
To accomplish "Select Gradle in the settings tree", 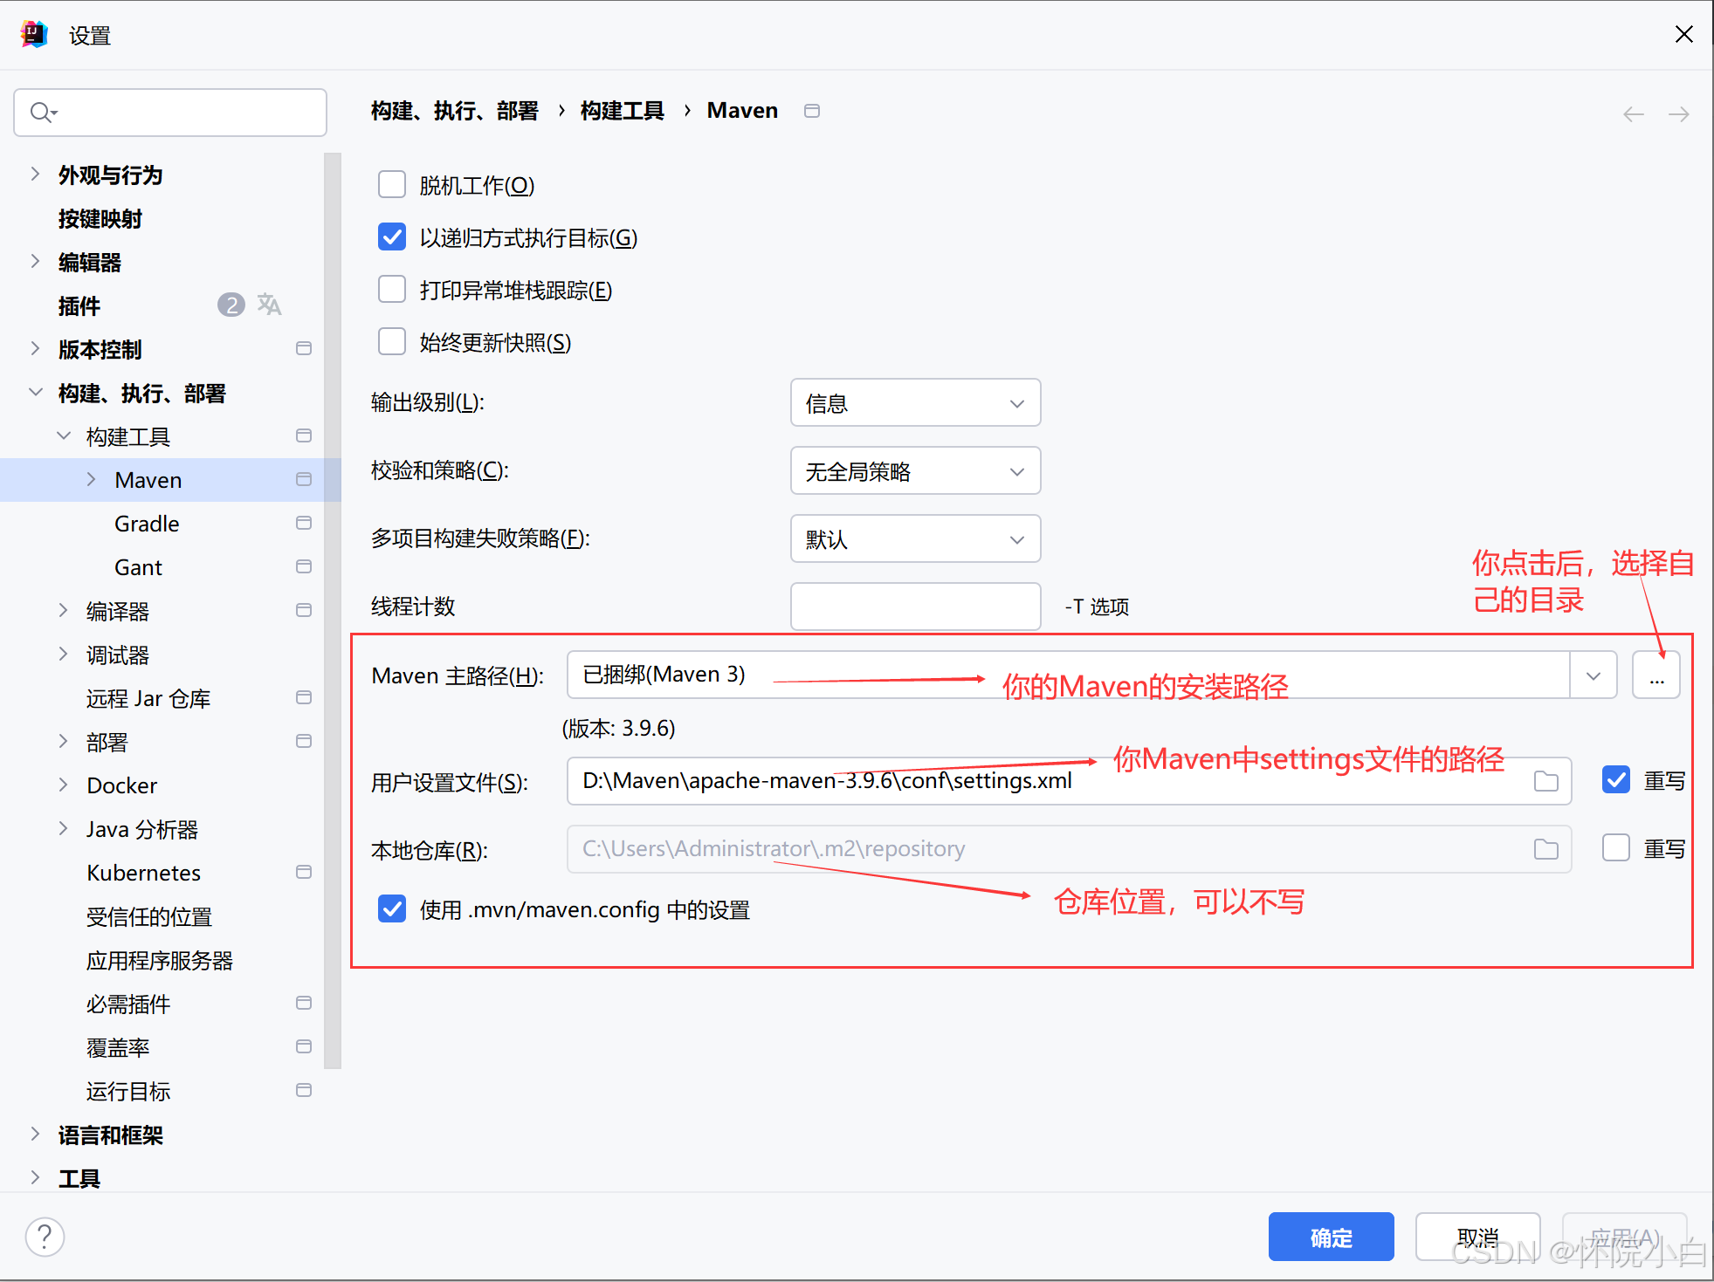I will 147,524.
